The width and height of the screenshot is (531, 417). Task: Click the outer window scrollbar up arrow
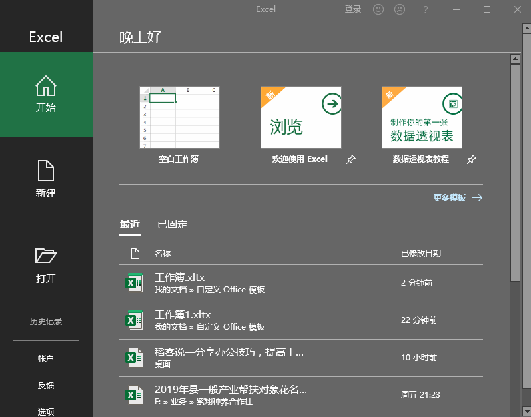pos(526,29)
